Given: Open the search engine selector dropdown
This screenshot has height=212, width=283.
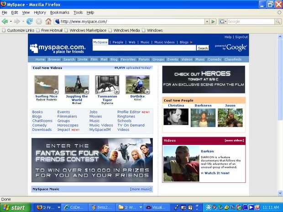Looking at the screenshot, I should [223, 21].
